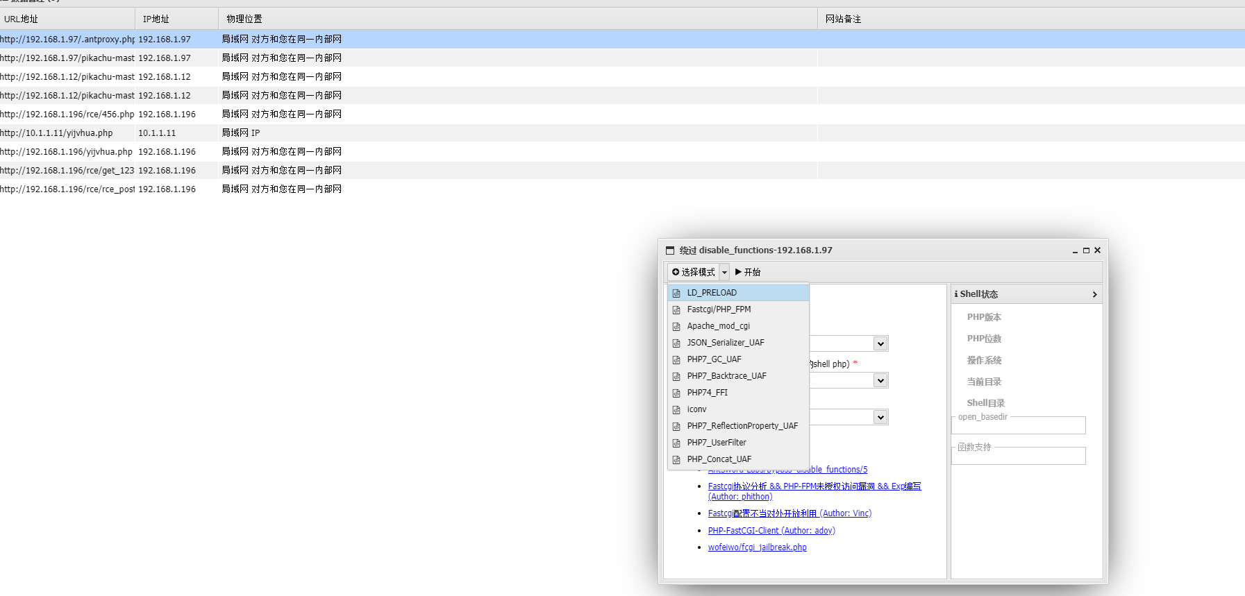Click the info icon in Shell状态 header
This screenshot has width=1245, height=596.
[956, 294]
